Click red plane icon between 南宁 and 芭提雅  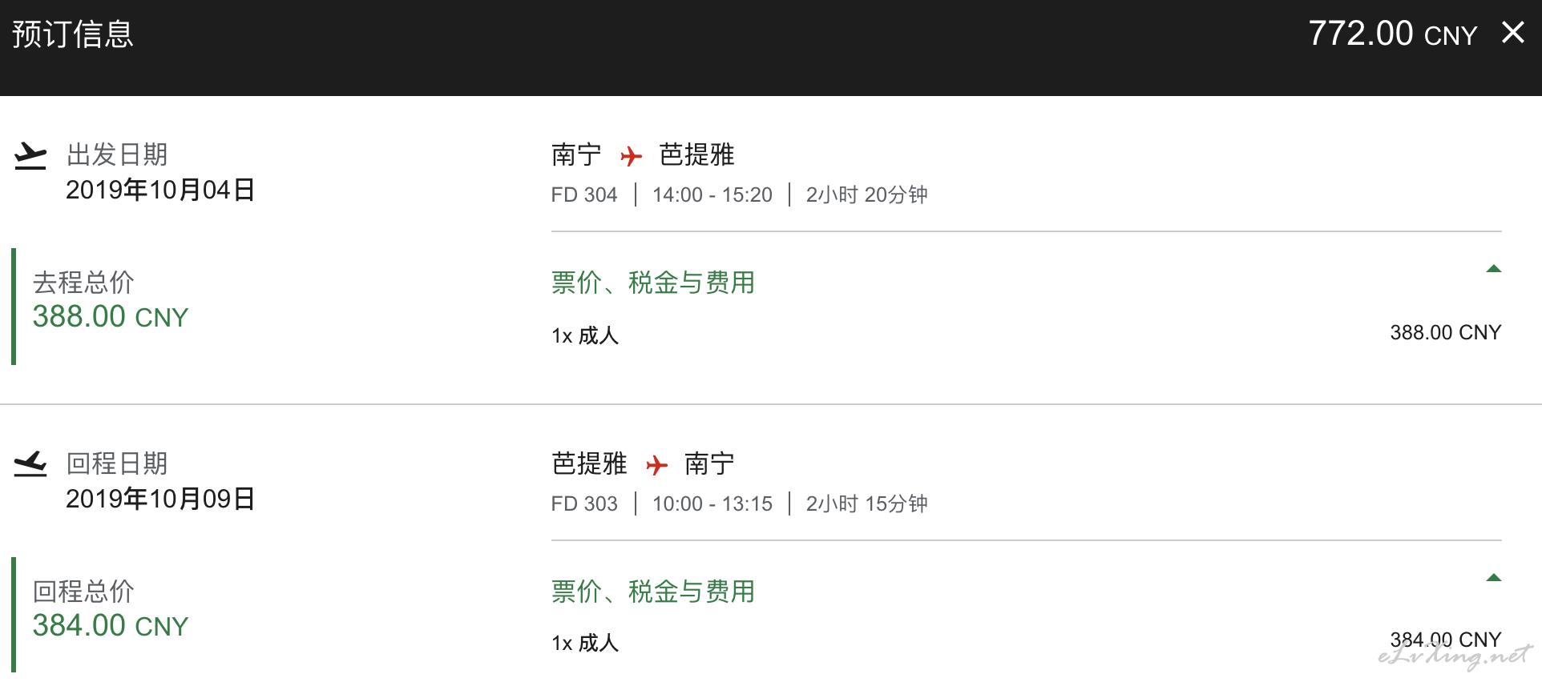[632, 155]
